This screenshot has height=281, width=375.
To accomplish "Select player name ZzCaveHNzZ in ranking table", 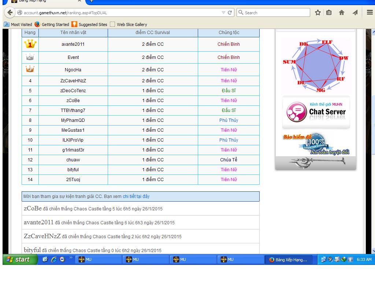I will [x=73, y=81].
